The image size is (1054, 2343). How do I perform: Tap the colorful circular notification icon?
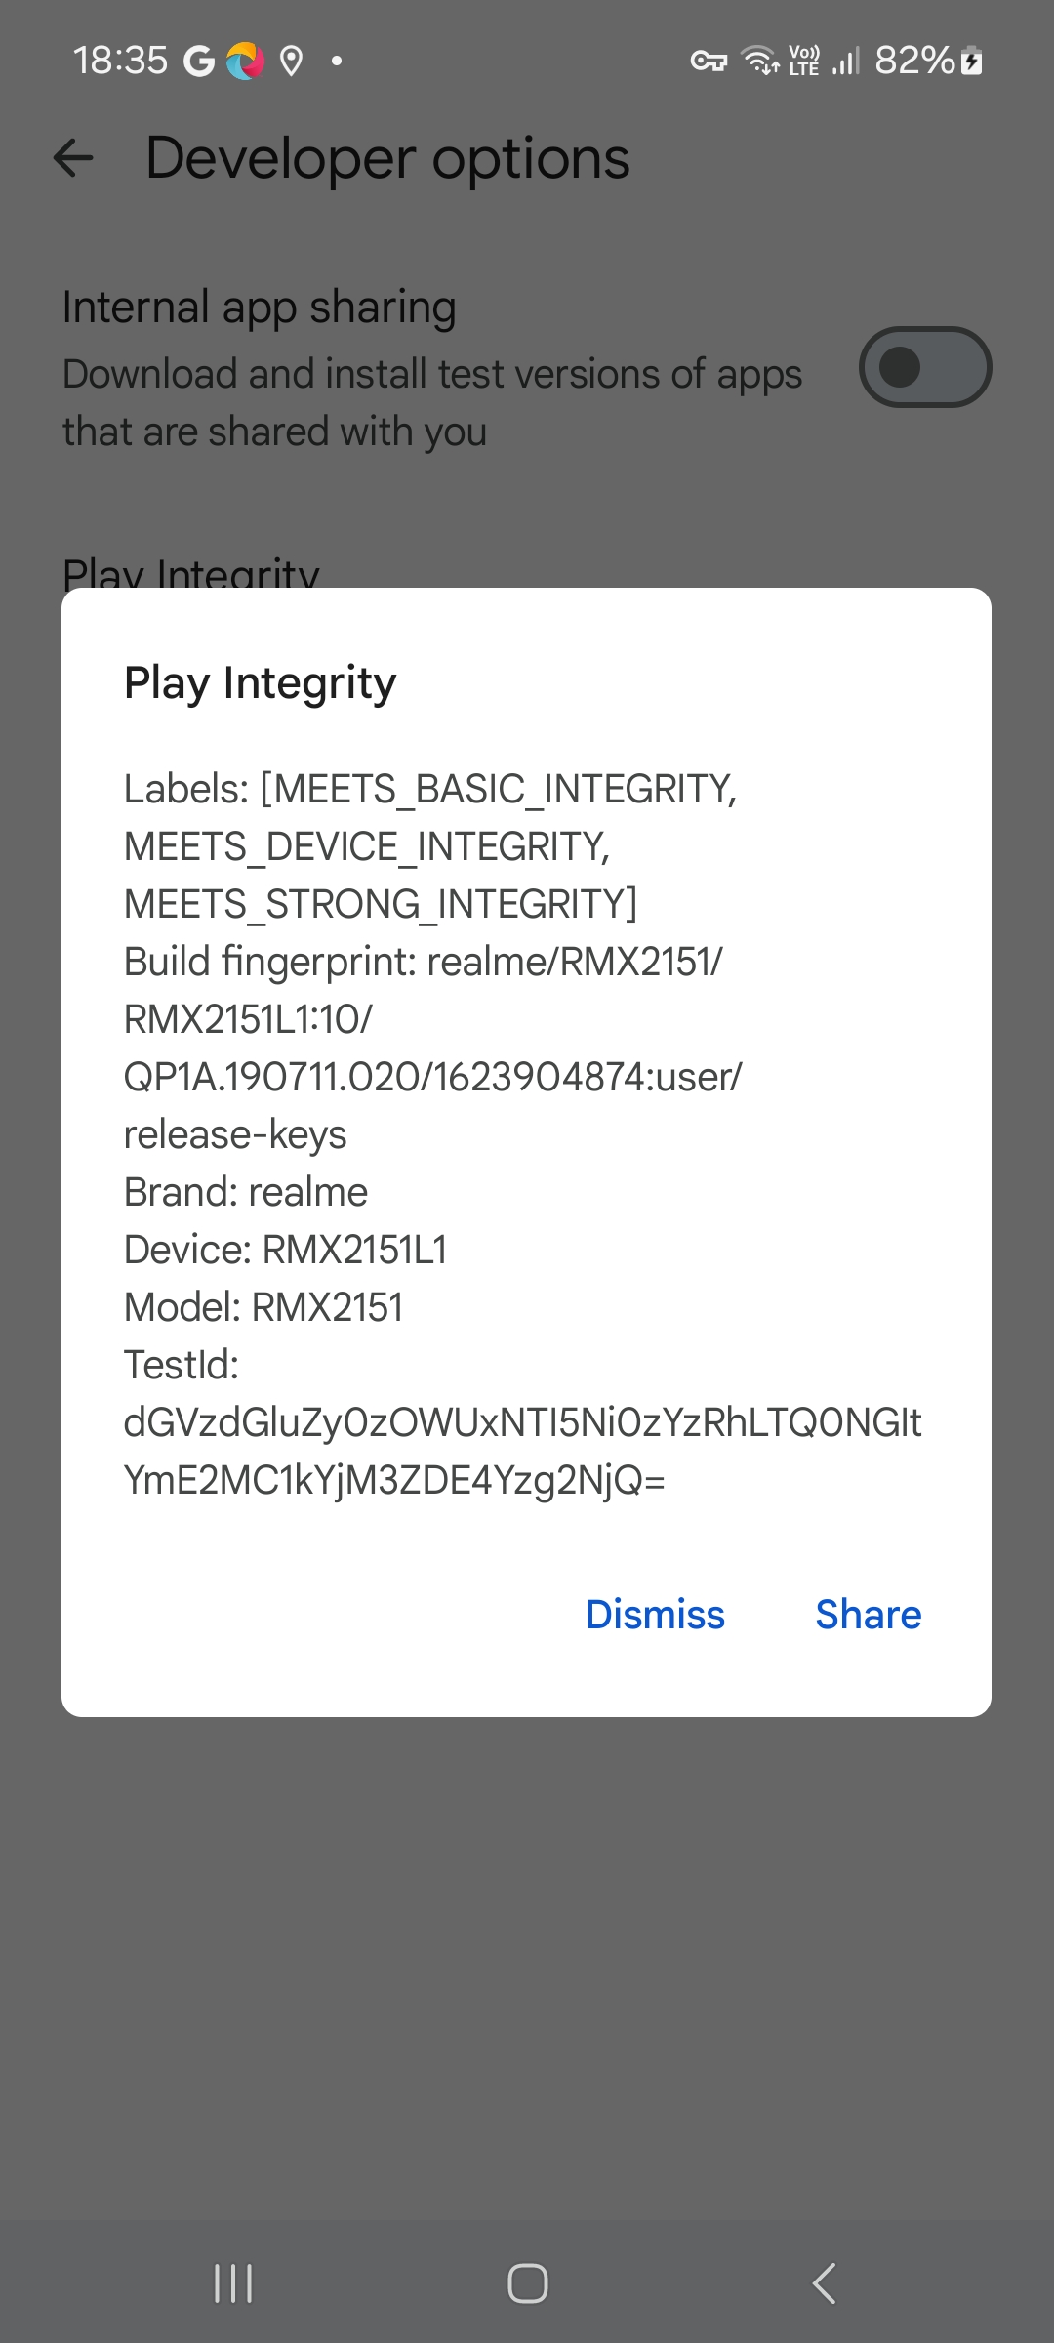point(245,62)
